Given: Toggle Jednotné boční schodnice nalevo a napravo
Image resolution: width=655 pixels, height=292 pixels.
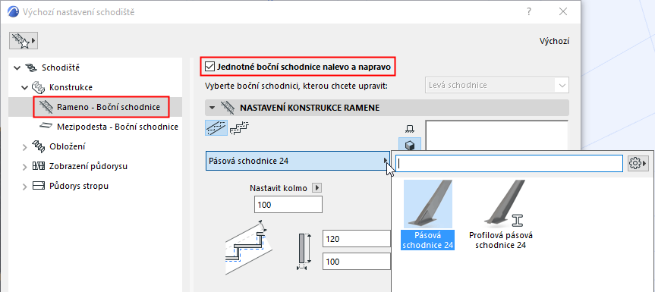Looking at the screenshot, I should point(209,66).
